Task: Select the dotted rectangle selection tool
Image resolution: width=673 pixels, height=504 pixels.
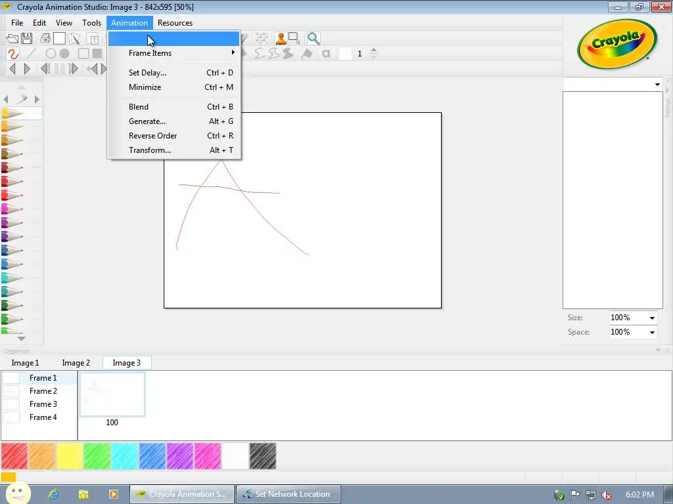Action: (294, 39)
